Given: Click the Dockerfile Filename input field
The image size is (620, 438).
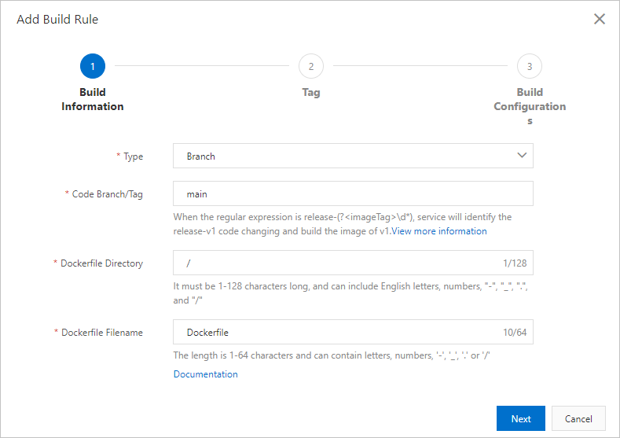Looking at the screenshot, I should pyautogui.click(x=353, y=332).
